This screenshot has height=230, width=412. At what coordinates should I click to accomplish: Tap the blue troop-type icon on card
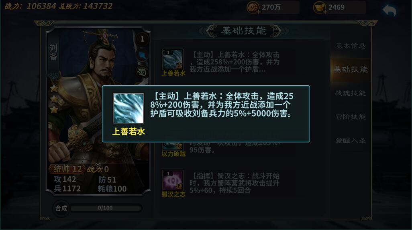click(x=142, y=55)
